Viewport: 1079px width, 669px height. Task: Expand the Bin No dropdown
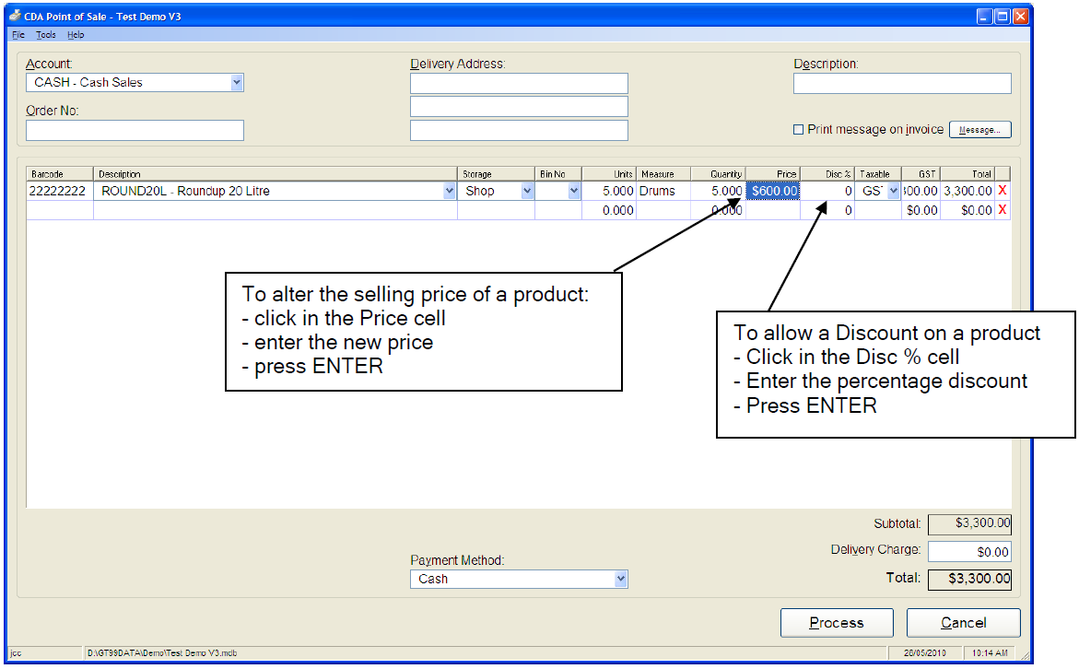(574, 191)
